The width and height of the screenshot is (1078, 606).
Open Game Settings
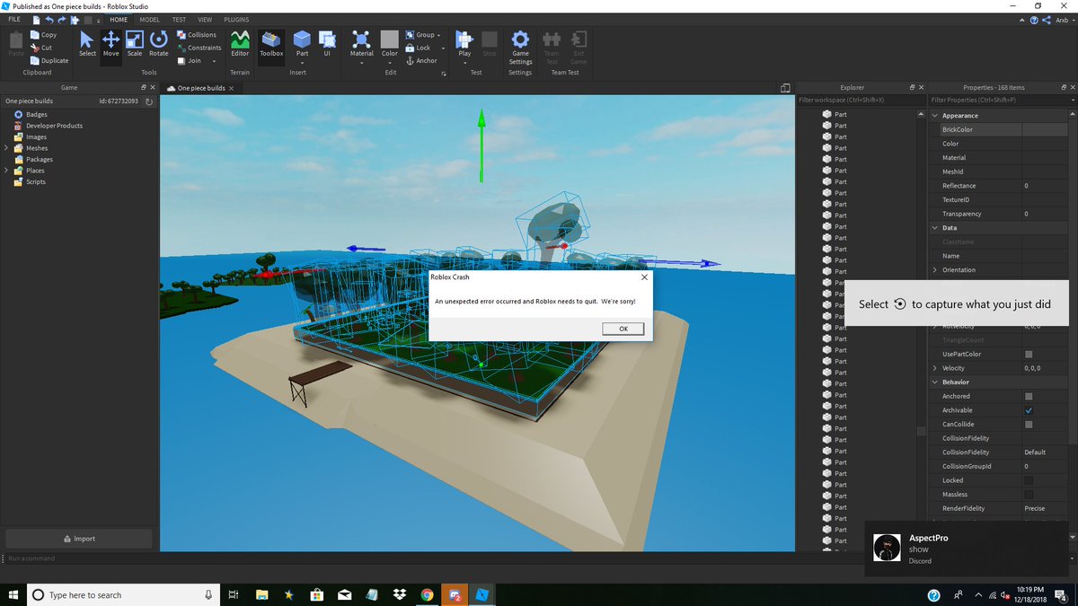[x=520, y=47]
